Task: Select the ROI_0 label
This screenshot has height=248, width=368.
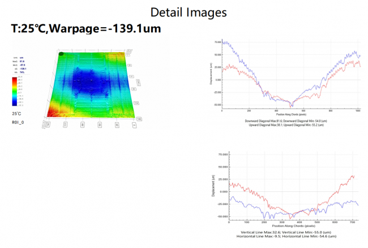Action: 18,122
